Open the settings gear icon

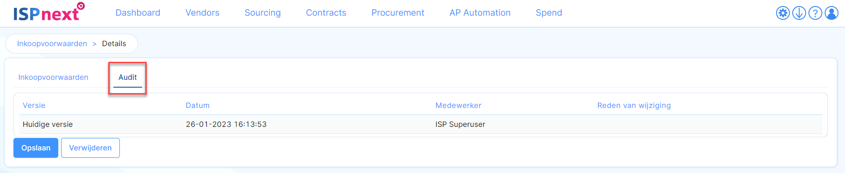pos(783,13)
